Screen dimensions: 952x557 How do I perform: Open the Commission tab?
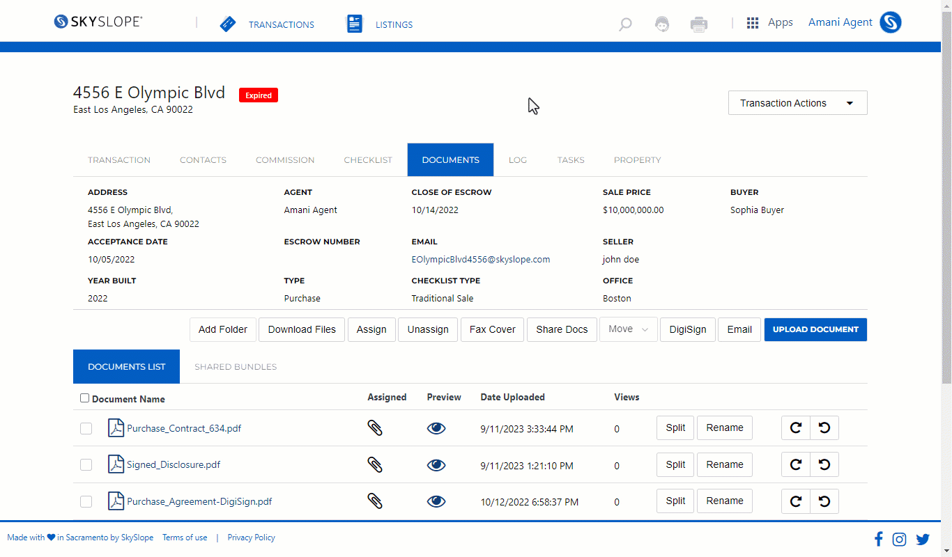285,160
